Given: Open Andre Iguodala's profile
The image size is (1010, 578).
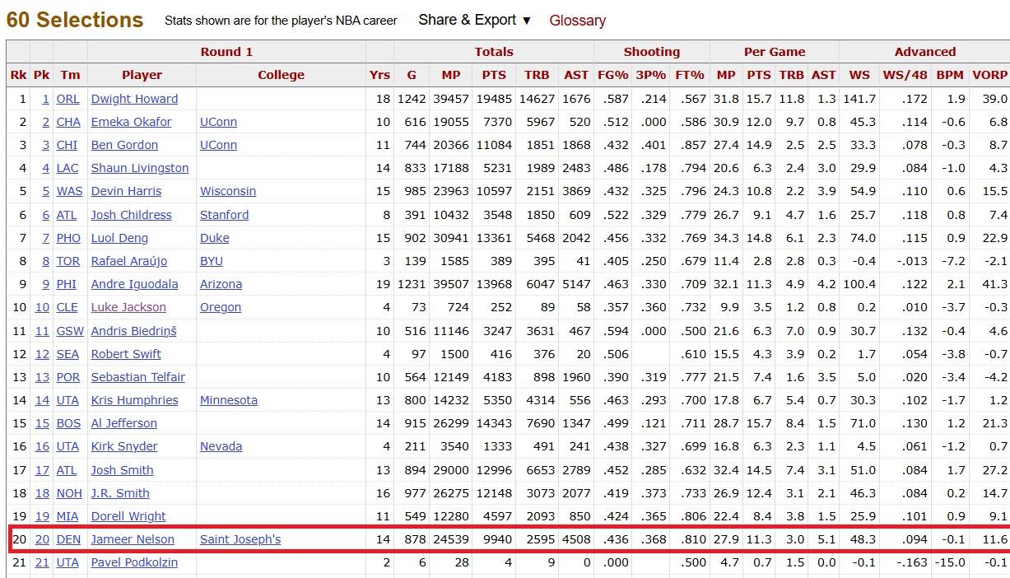Looking at the screenshot, I should (x=134, y=284).
